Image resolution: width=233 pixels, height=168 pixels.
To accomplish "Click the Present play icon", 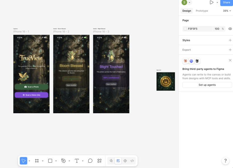I will pos(212,2).
